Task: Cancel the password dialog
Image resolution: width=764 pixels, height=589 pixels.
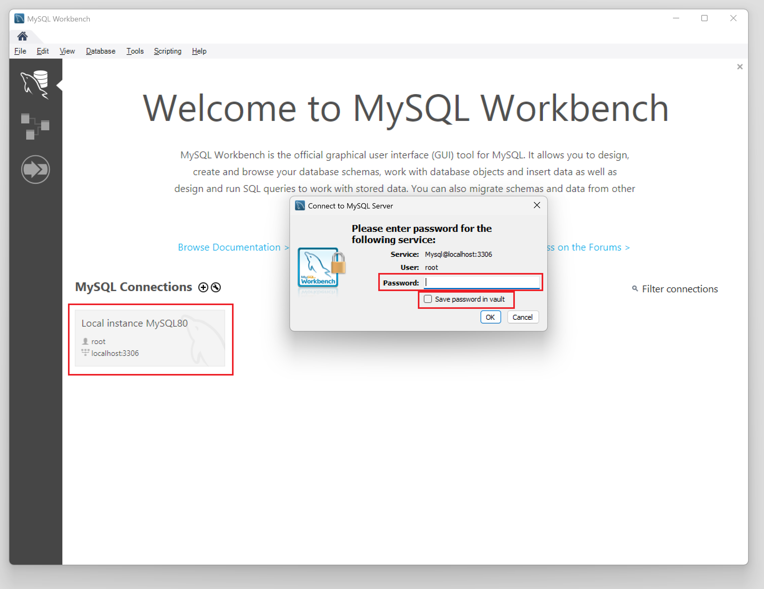Action: pos(522,317)
